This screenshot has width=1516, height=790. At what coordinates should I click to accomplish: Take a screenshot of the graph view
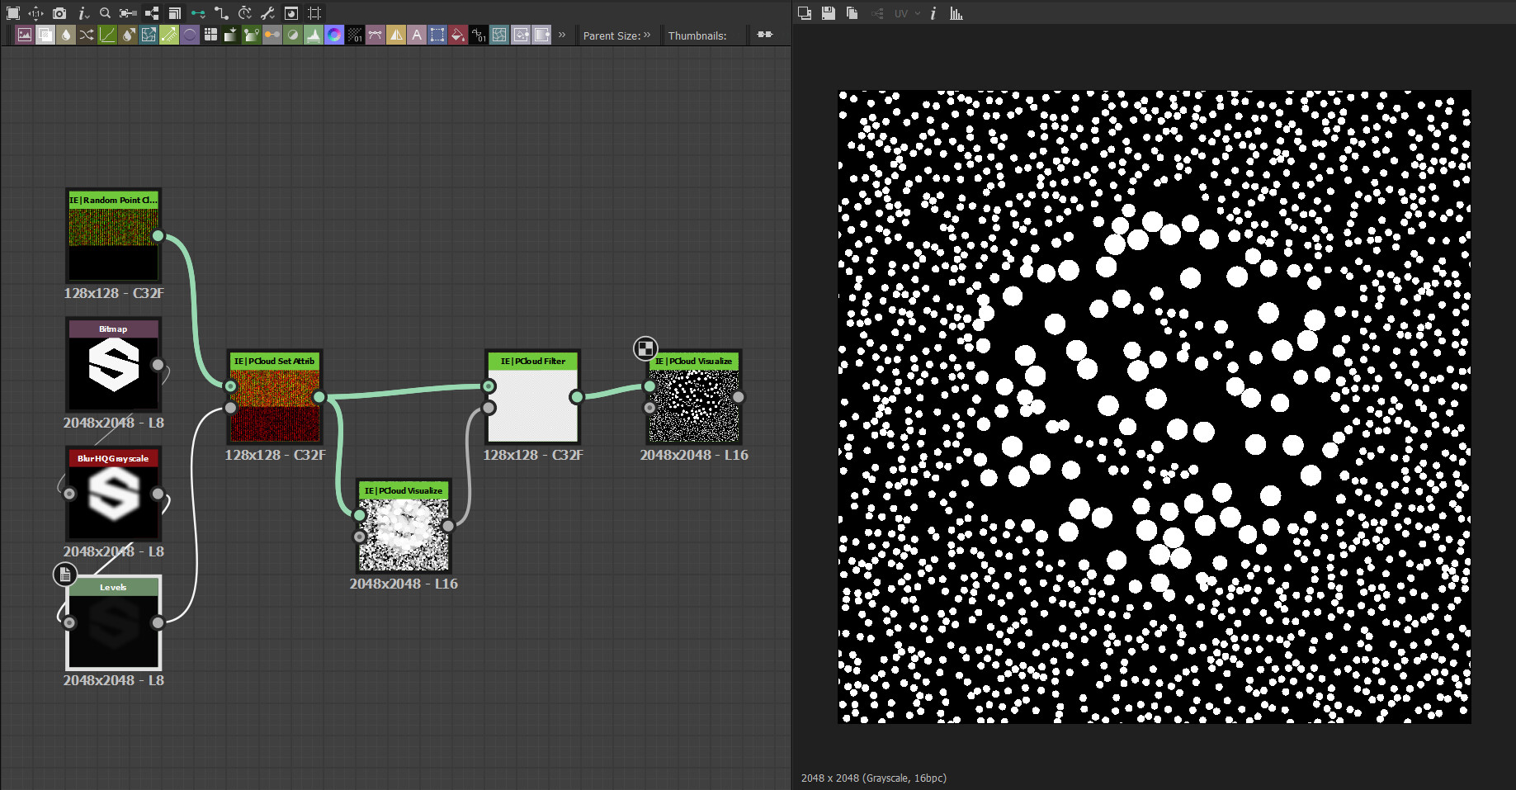tap(59, 13)
